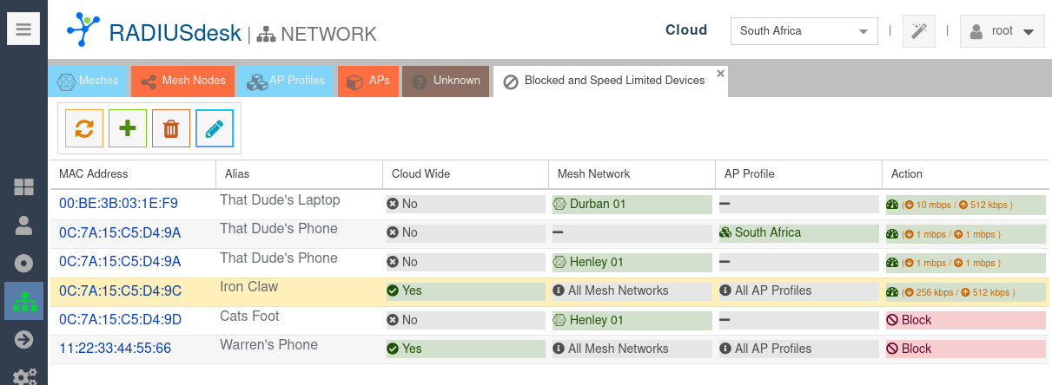Viewport: 1052px width, 385px height.
Task: Sort by the Cloud Wide column header
Action: pos(421,173)
